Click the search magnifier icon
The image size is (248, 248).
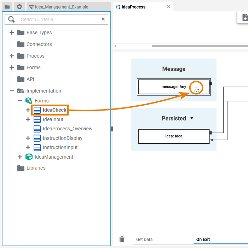point(12,19)
